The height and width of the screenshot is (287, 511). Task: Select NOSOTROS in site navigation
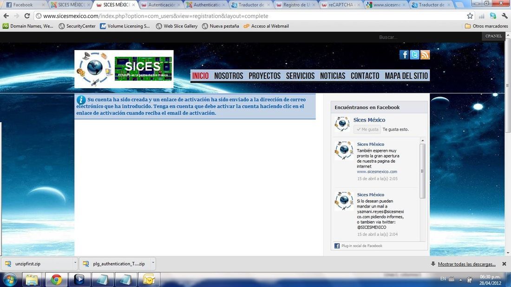tap(229, 76)
